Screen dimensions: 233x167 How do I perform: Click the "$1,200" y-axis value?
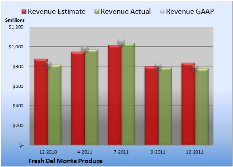[16, 27]
